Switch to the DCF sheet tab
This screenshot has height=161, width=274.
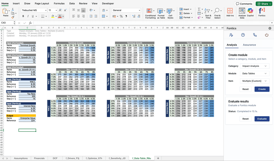click(x=55, y=158)
